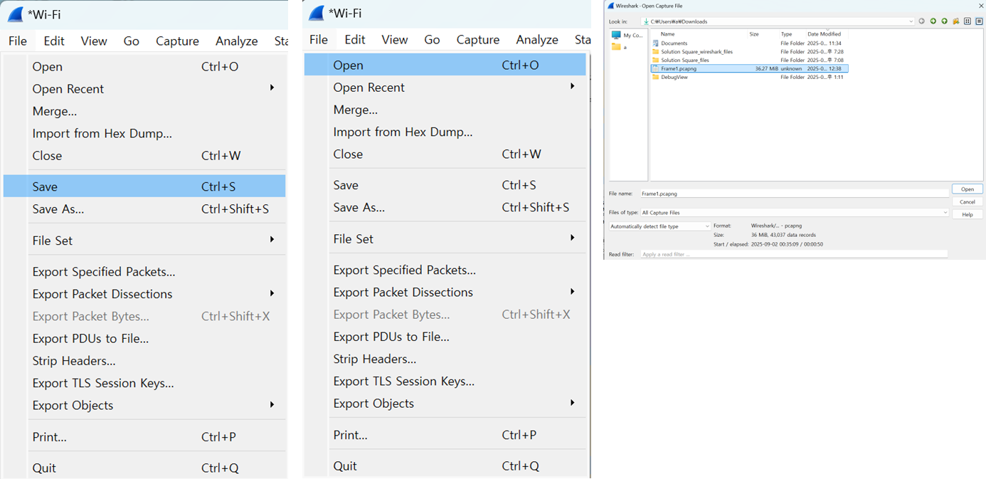Go forward in Open Capture File dialog
The height and width of the screenshot is (479, 986).
(x=933, y=21)
